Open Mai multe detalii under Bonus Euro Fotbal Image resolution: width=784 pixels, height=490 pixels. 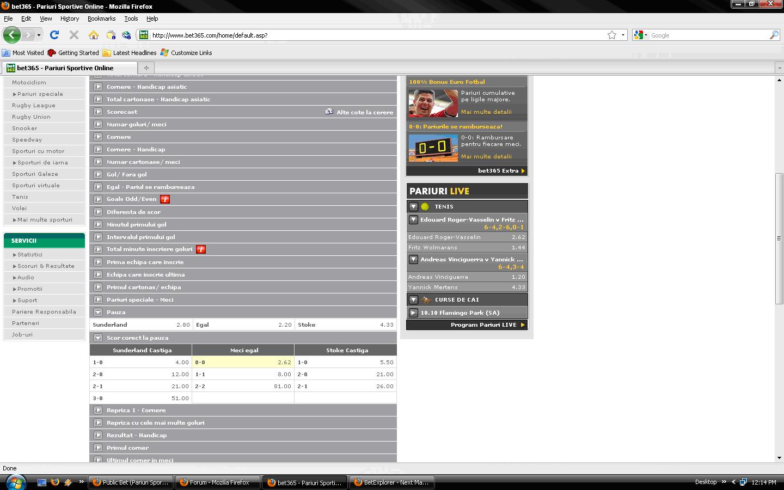(x=486, y=112)
